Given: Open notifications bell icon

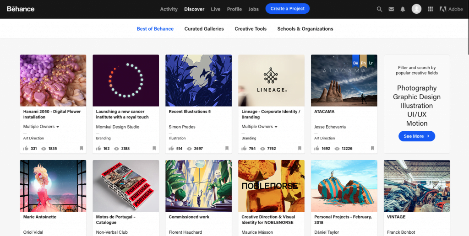Looking at the screenshot, I should [403, 9].
